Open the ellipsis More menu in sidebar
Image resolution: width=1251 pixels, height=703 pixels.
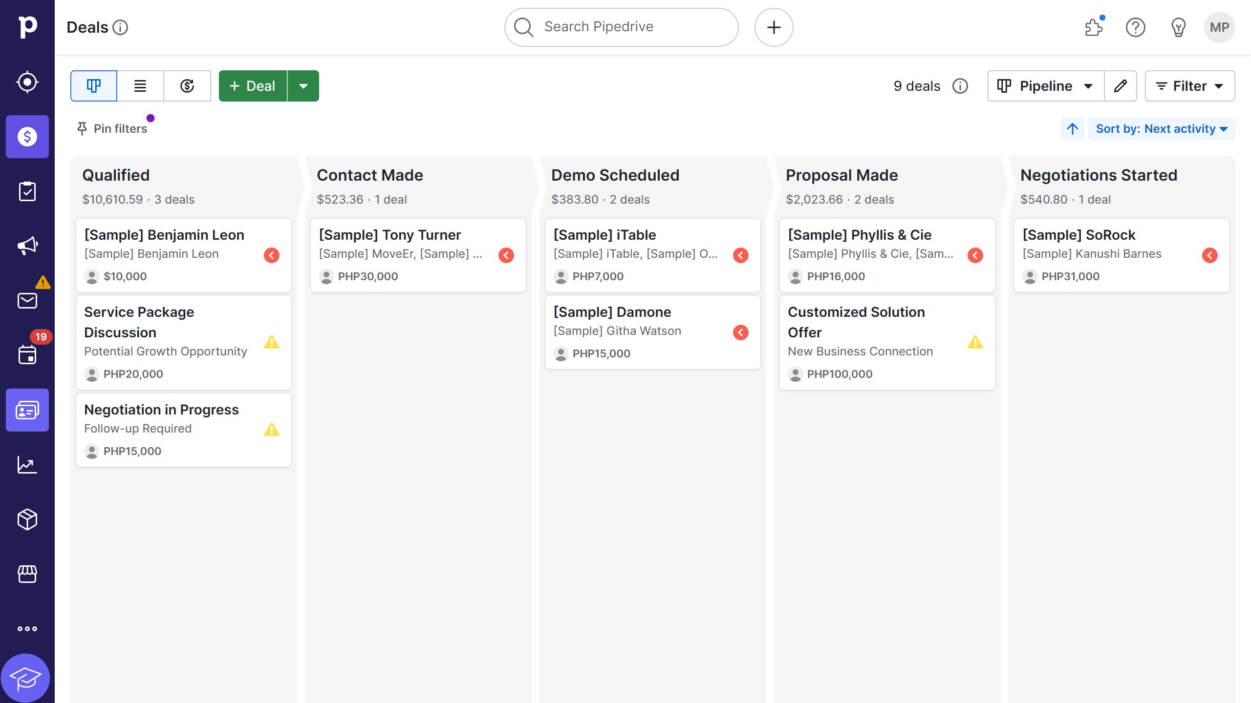coord(27,628)
